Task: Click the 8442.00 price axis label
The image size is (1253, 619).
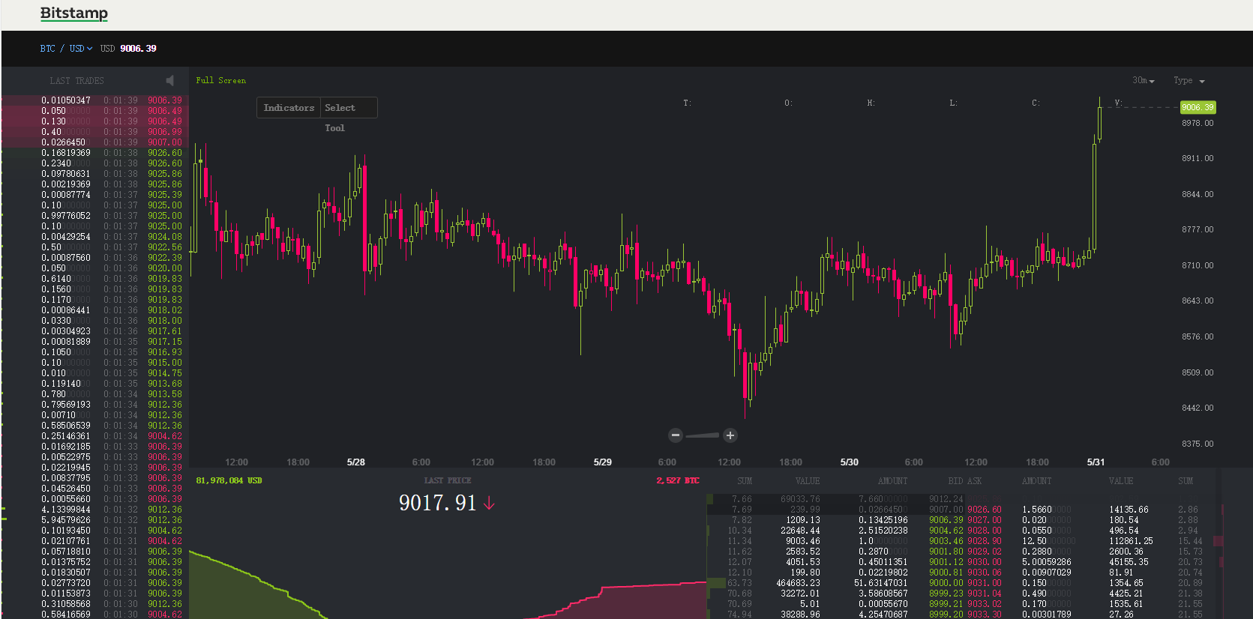Action: tap(1198, 408)
